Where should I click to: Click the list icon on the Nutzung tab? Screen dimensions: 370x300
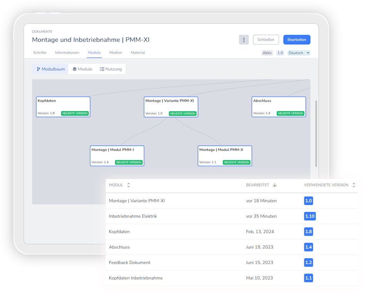pyautogui.click(x=102, y=69)
